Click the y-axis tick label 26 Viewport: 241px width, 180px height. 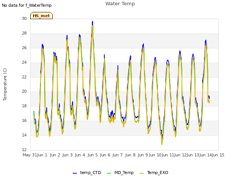24,48
